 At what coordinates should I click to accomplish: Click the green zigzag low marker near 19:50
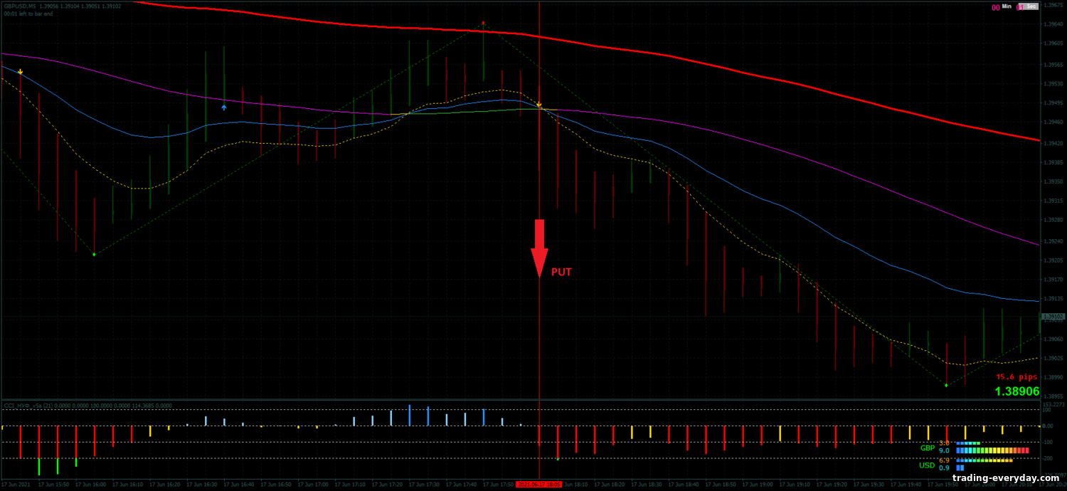(946, 385)
